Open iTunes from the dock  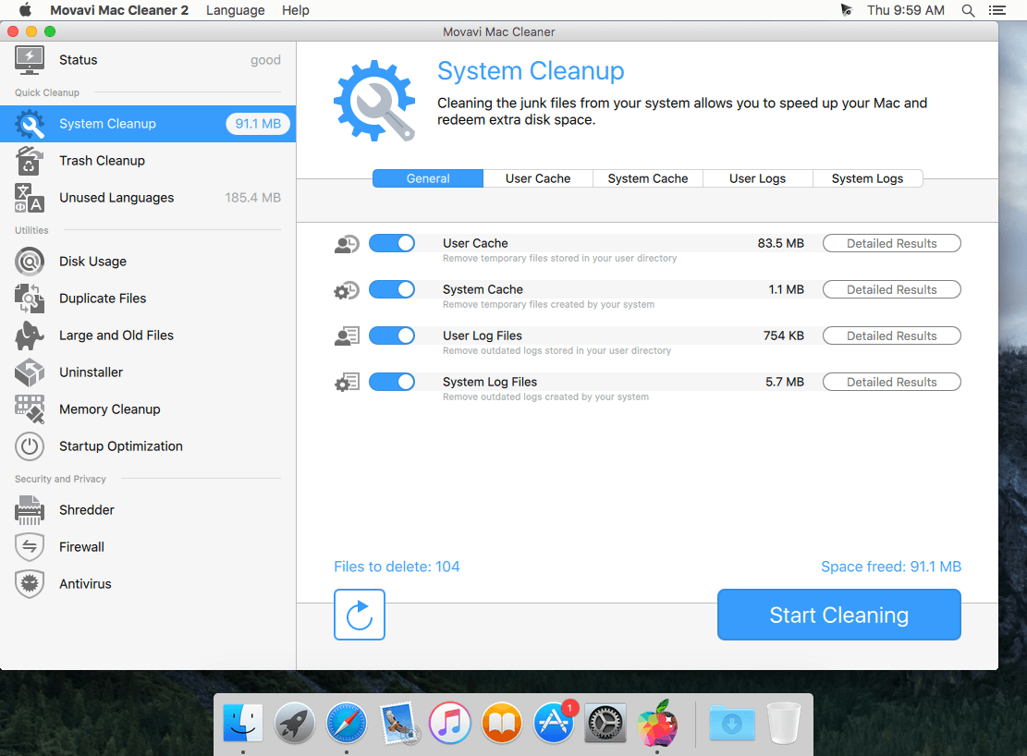tap(450, 724)
